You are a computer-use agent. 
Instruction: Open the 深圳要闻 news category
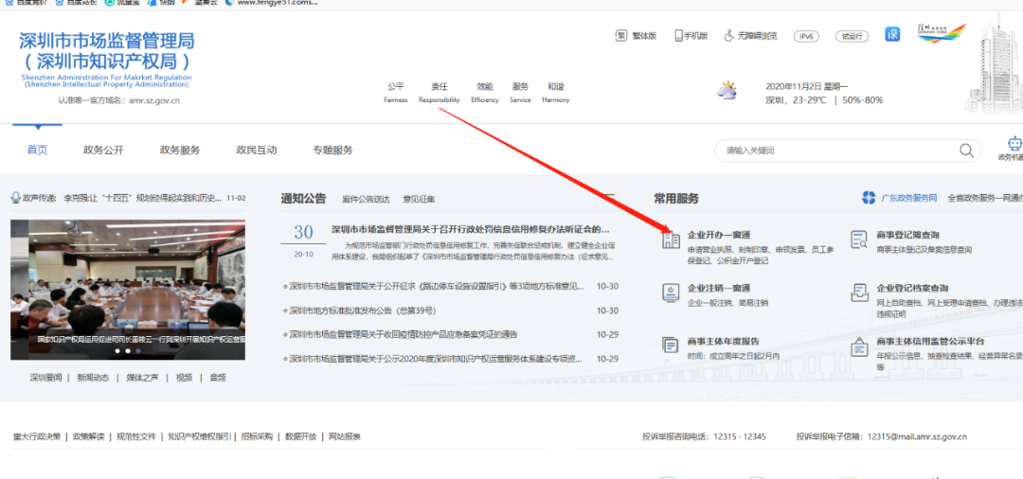click(x=45, y=378)
